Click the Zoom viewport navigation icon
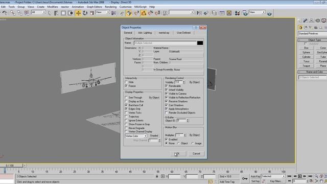This screenshot has height=184, width=327. coord(316,176)
